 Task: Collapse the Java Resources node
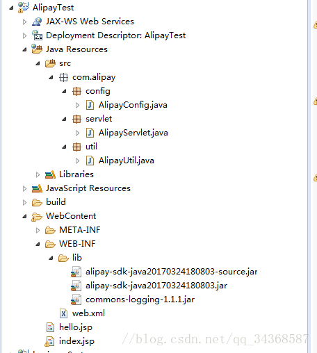[x=24, y=50]
